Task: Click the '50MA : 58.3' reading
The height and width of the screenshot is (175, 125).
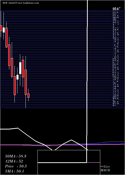Action: pos(15,156)
